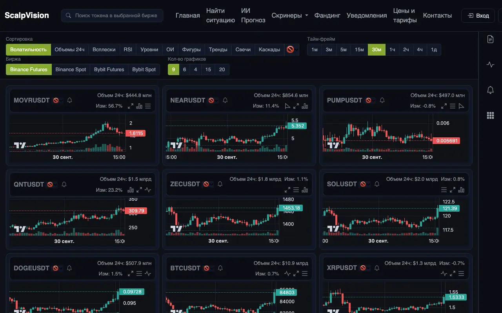
Task: Set an alert bell for PUMPUSDT
Action: (382, 100)
